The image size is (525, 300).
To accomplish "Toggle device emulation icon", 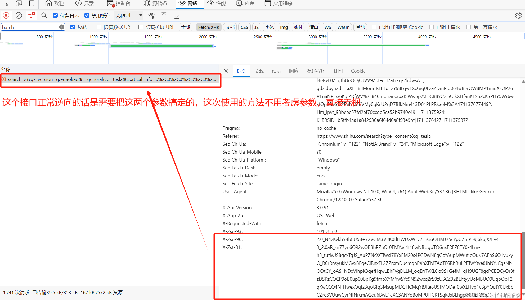I will pyautogui.click(x=19, y=3).
